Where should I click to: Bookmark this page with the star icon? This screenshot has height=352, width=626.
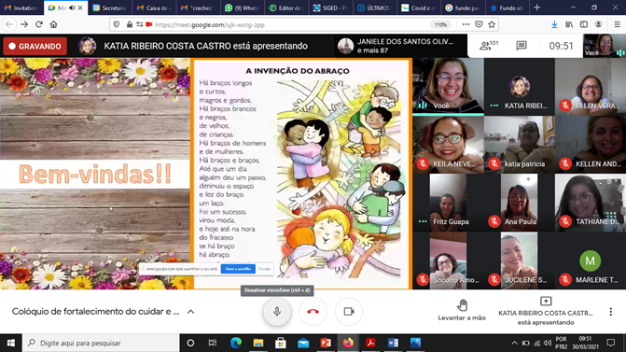pos(492,24)
